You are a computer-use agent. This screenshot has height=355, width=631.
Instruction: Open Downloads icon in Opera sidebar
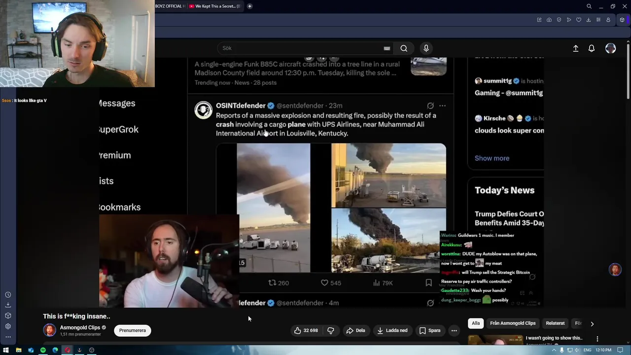coord(8,305)
